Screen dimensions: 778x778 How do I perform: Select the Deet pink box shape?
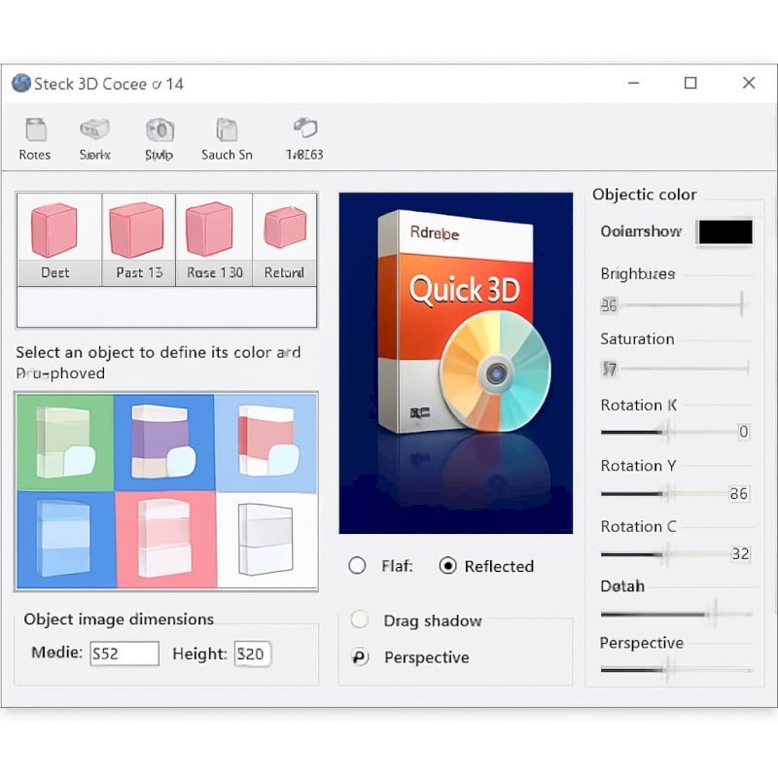55,230
